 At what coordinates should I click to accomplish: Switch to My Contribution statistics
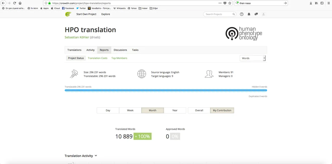tap(222, 110)
